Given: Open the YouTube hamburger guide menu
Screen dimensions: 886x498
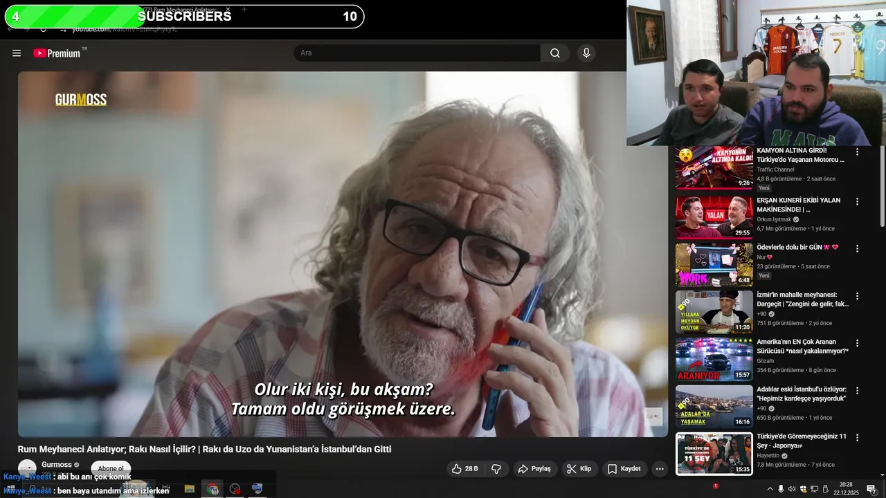Looking at the screenshot, I should pos(17,53).
